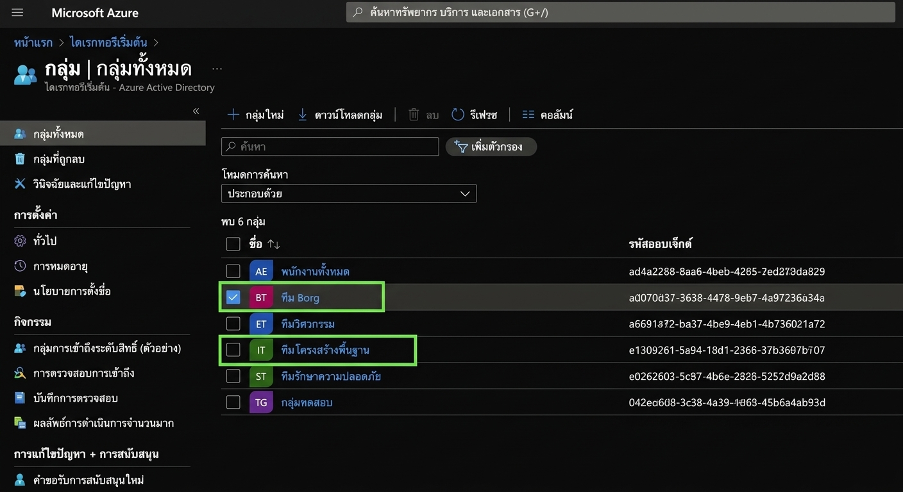The width and height of the screenshot is (903, 492).
Task: Collapse the sidebar with double chevron
Action: (196, 111)
